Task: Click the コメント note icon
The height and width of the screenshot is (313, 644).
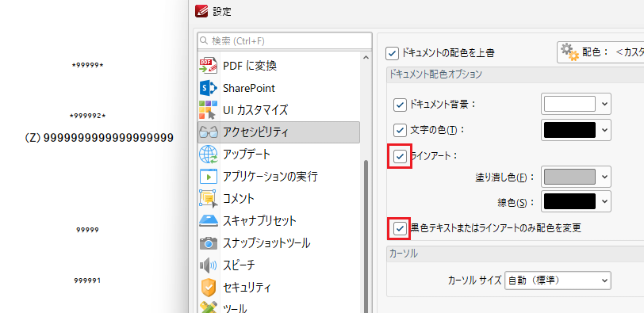Action: coord(208,199)
